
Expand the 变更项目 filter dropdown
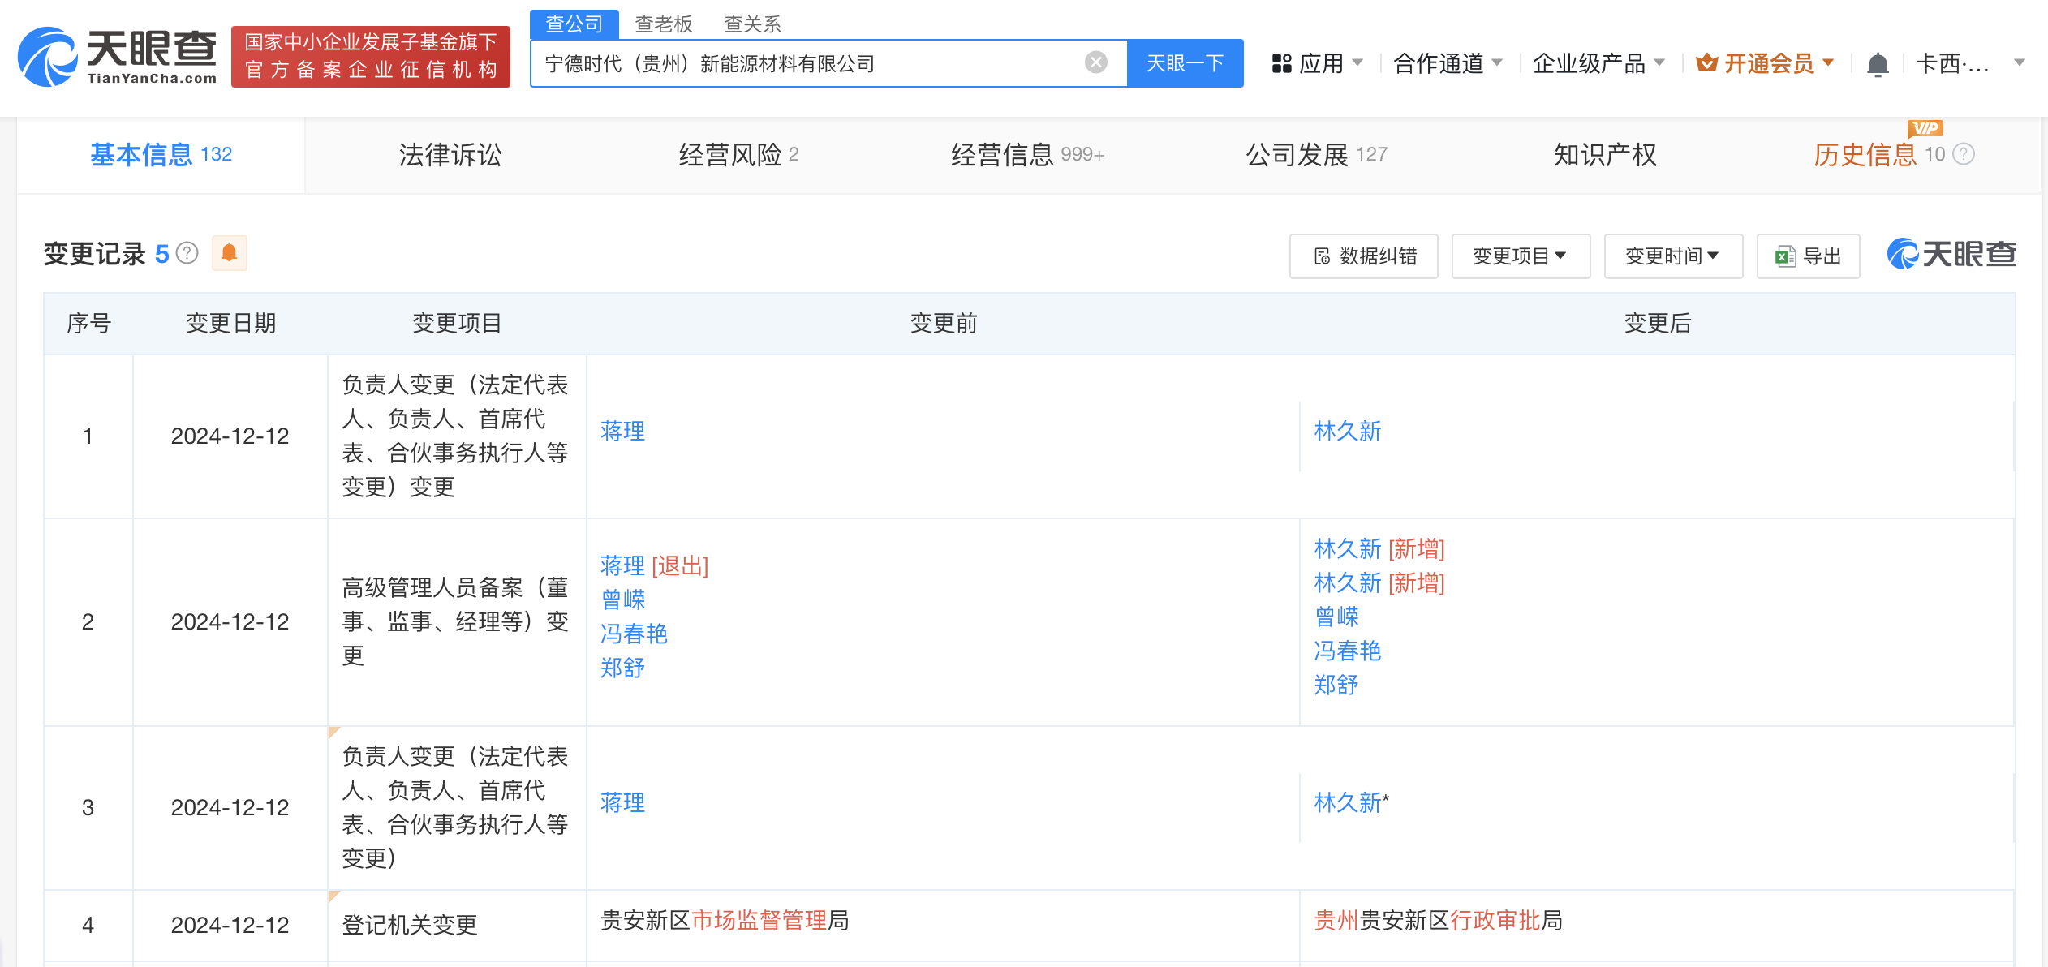(x=1520, y=256)
